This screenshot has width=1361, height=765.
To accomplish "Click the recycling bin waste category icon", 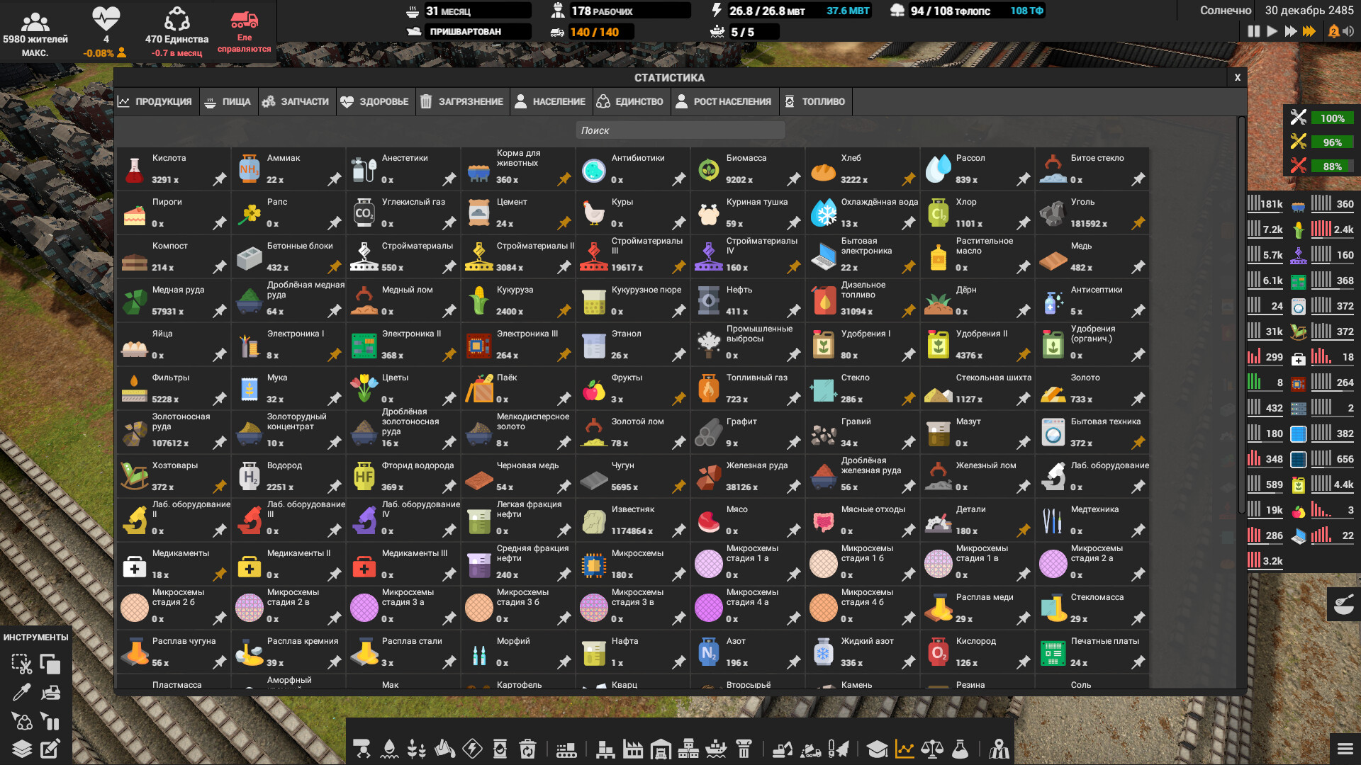I will point(527,749).
